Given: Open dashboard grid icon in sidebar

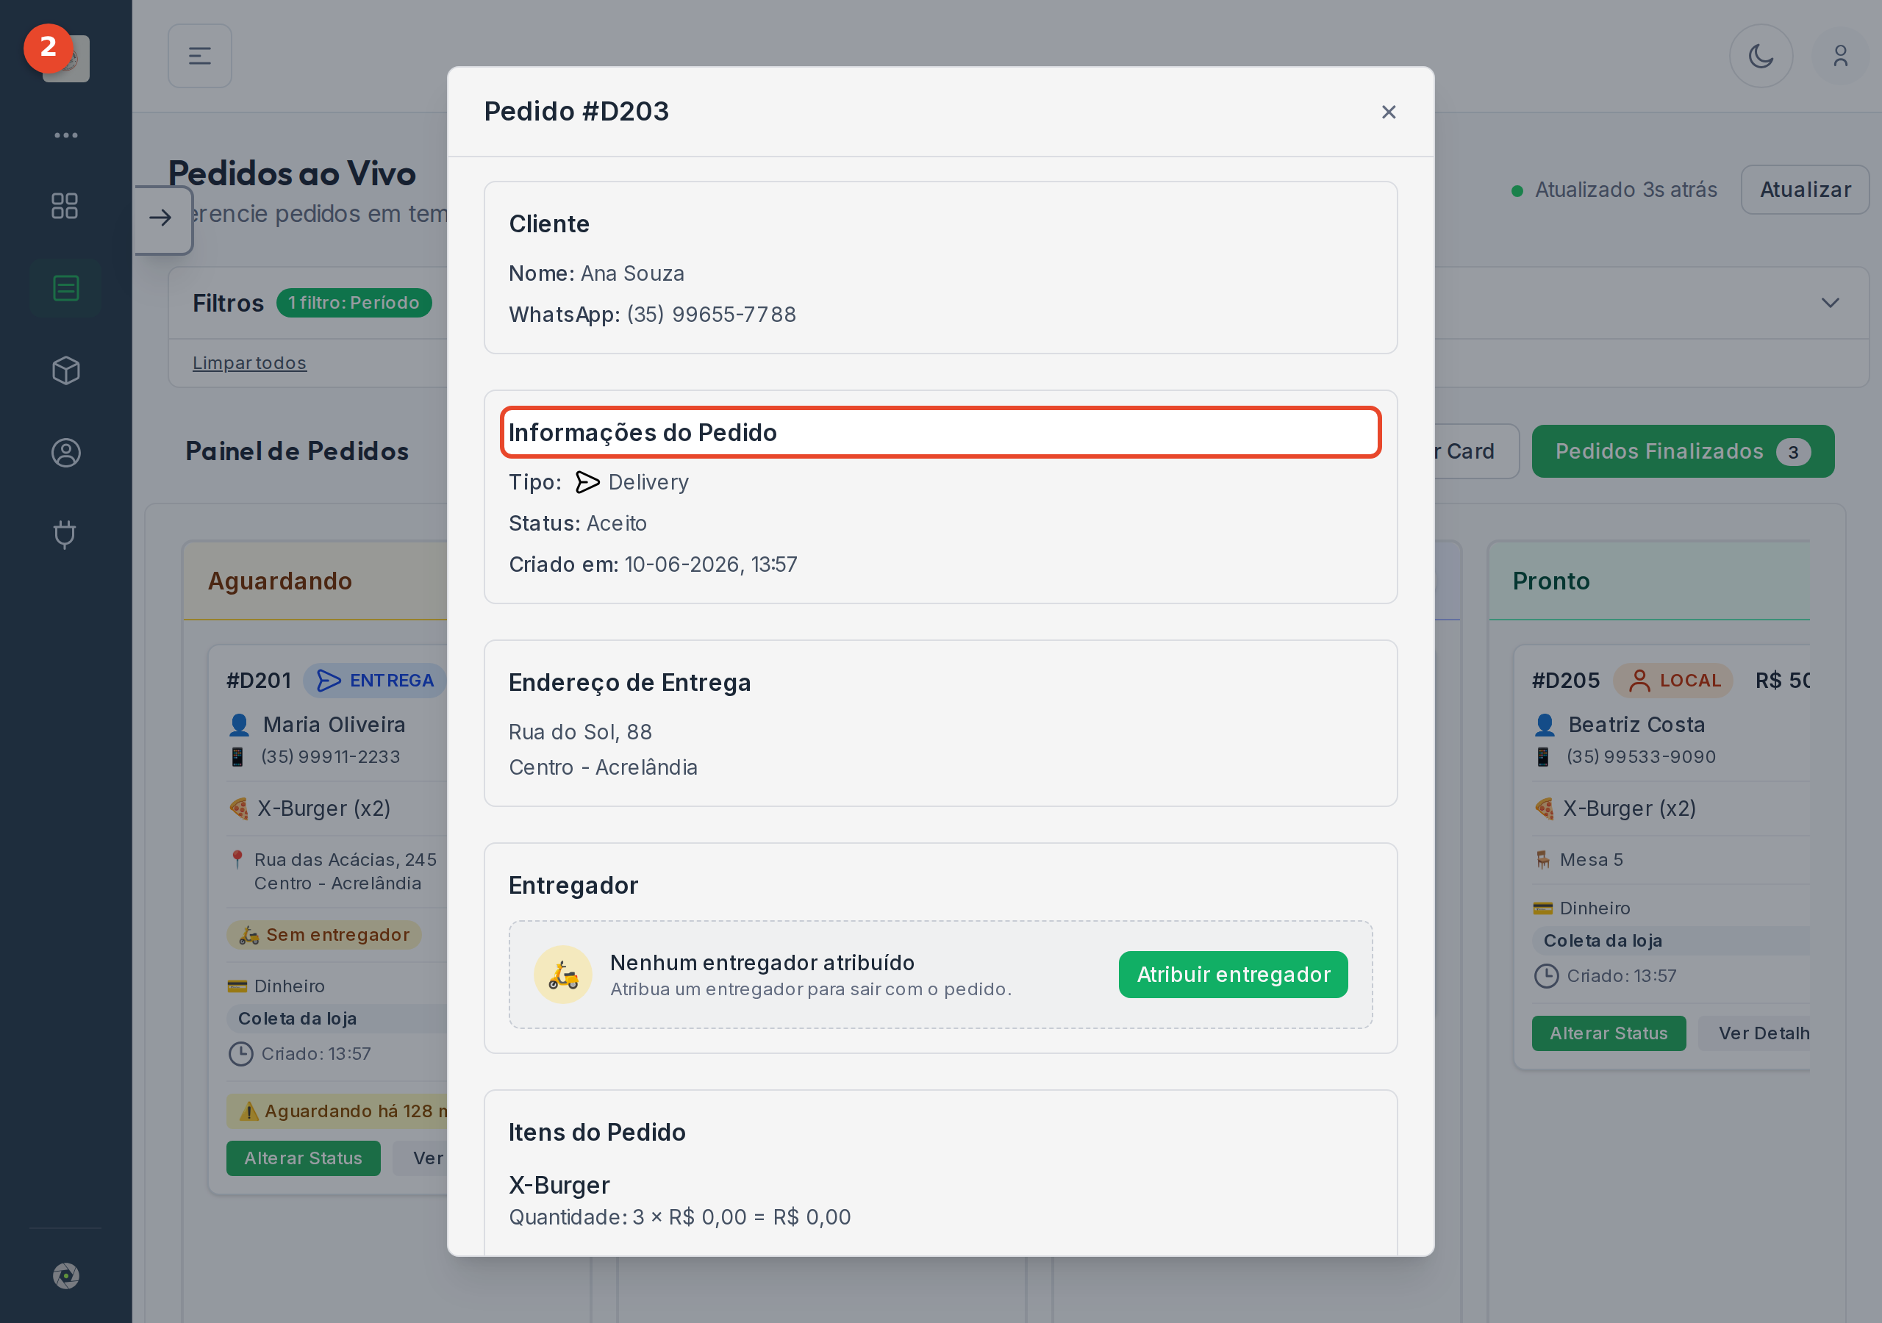Looking at the screenshot, I should coord(65,206).
